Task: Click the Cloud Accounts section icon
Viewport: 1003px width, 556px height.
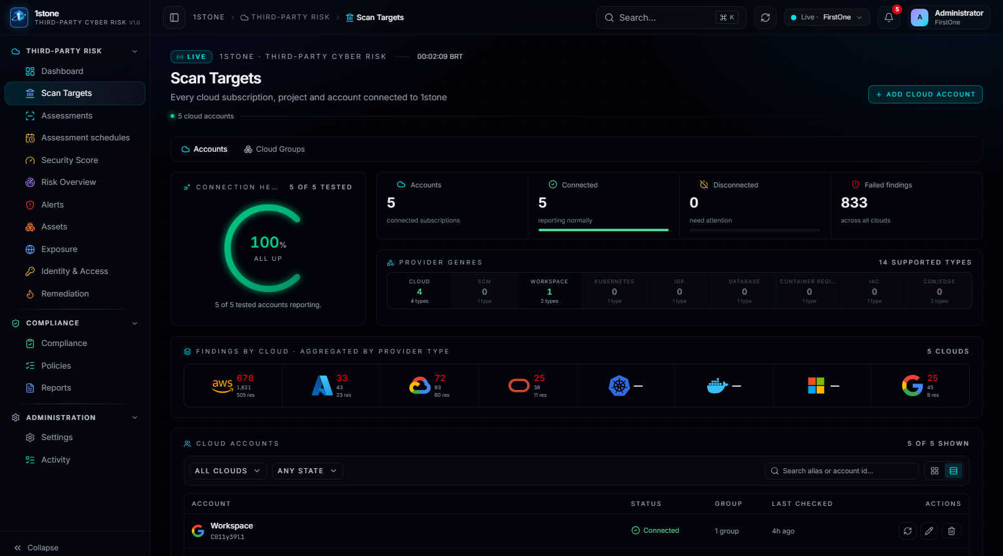Action: 187,444
